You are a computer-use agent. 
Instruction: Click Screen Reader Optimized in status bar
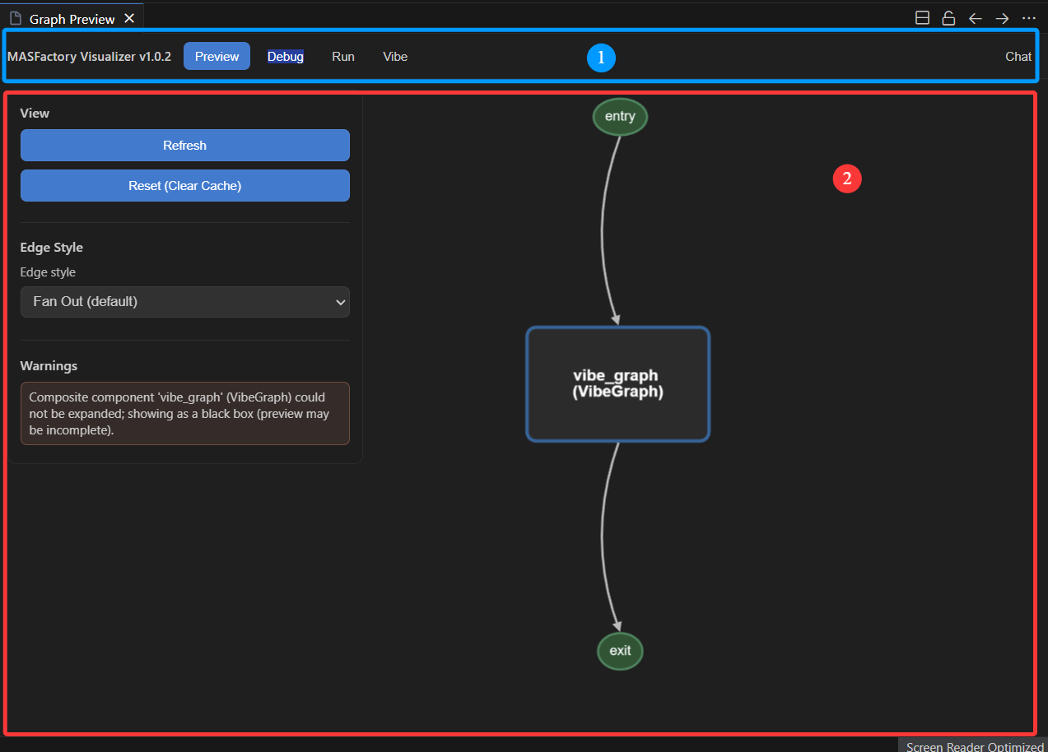[974, 746]
